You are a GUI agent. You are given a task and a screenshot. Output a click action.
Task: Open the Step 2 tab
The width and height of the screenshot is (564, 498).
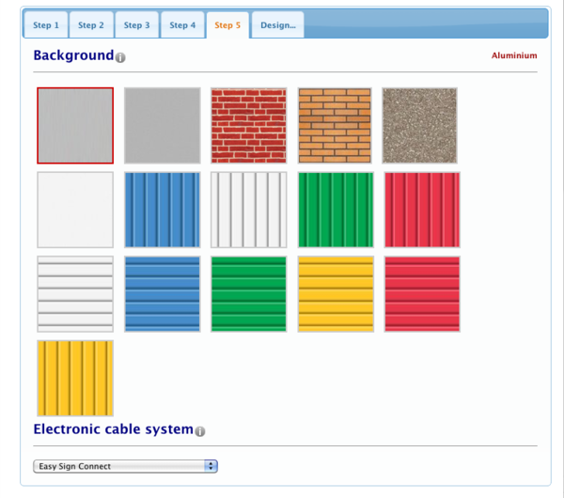pos(91,24)
